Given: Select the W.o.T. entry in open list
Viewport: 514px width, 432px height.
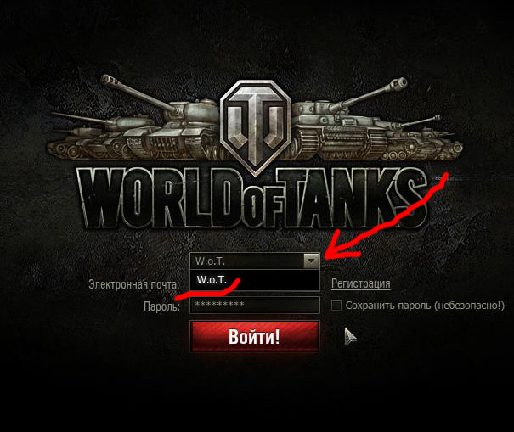Looking at the screenshot, I should 254,280.
